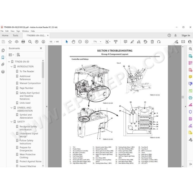Collapse the INTRODUCTION bookmark group

[12, 67]
